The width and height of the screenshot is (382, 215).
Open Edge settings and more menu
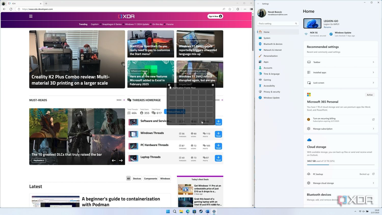[x=245, y=9]
